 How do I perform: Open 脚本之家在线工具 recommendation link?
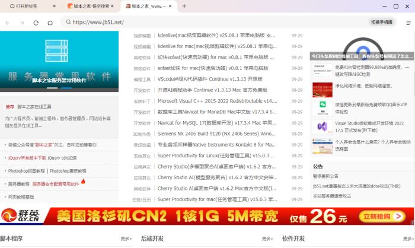pos(34,107)
